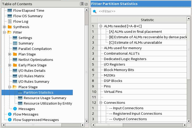Select Partition Statistics in the tree
Image resolution: width=192 pixels, height=128 pixels.
click(x=38, y=92)
